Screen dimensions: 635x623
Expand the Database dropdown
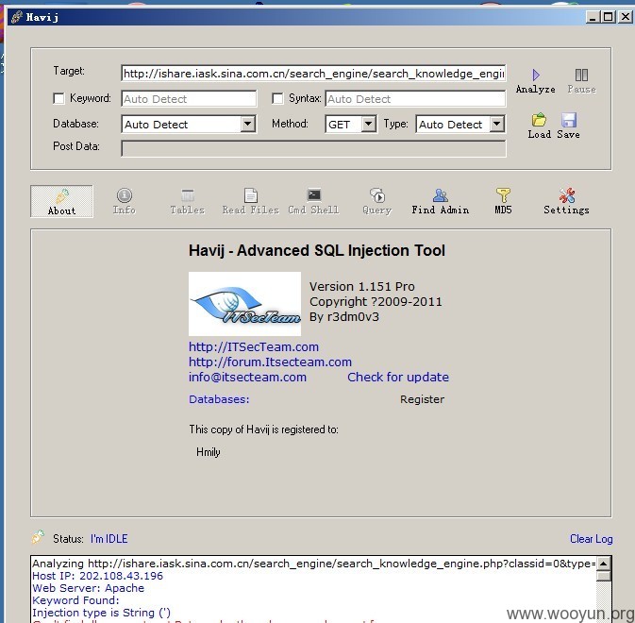(248, 124)
